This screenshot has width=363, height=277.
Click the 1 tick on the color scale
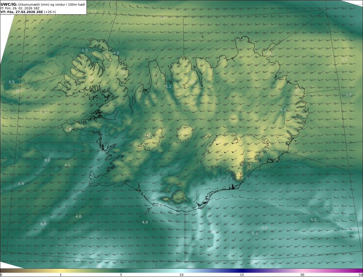[61, 275]
